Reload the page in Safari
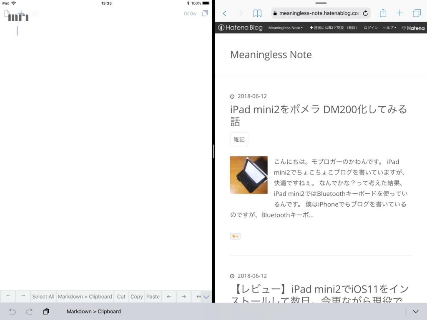427x320 pixels. click(365, 13)
